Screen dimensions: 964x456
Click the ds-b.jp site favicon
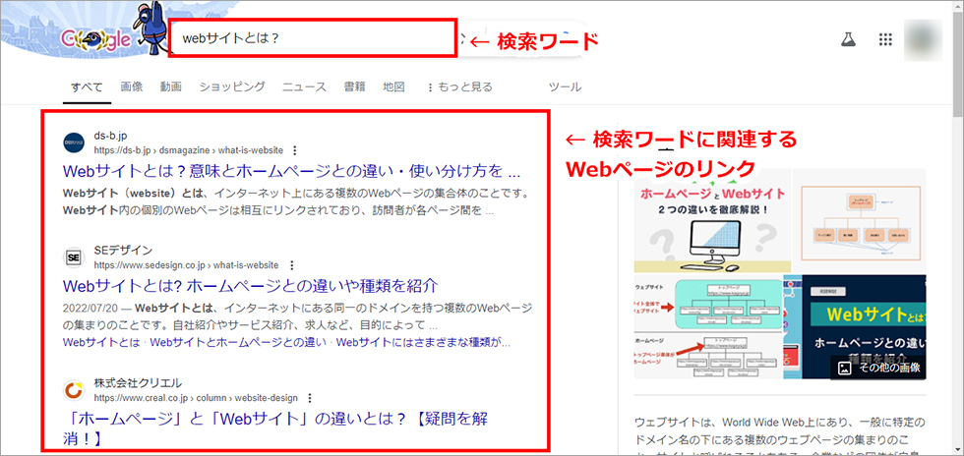74,142
